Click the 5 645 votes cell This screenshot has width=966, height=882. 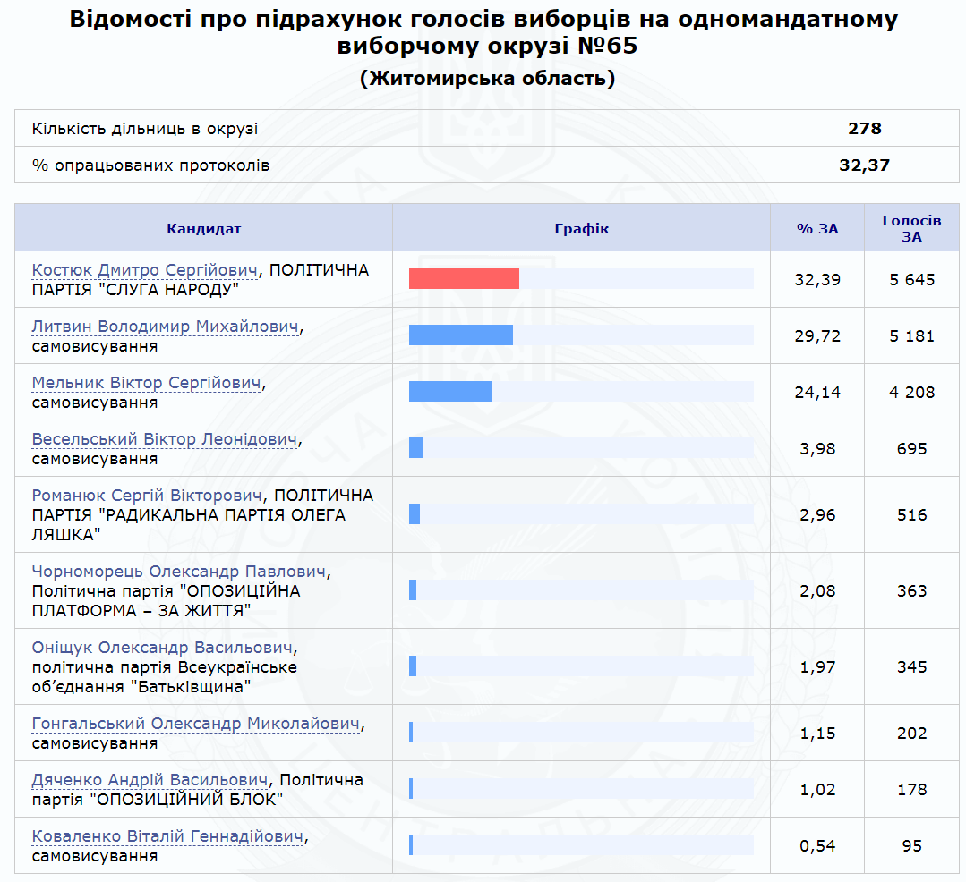(x=911, y=280)
